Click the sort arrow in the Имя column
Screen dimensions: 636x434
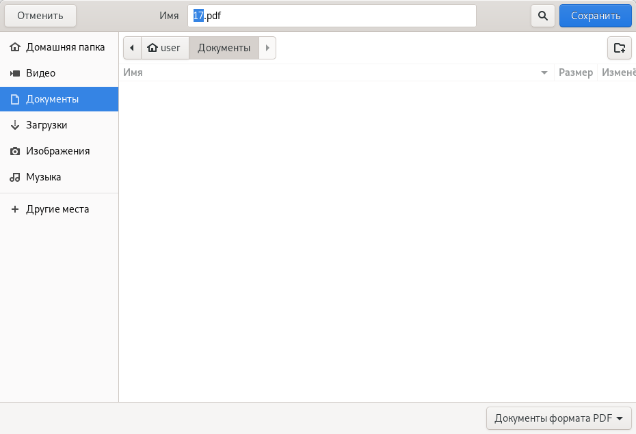coord(544,72)
